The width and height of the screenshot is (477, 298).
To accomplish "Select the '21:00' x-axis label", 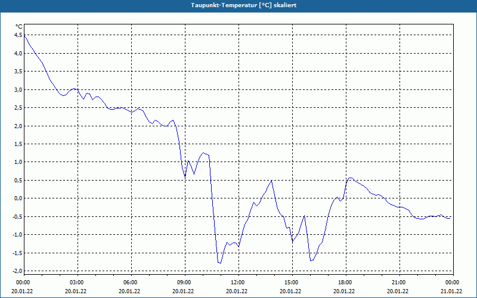I will coord(398,283).
